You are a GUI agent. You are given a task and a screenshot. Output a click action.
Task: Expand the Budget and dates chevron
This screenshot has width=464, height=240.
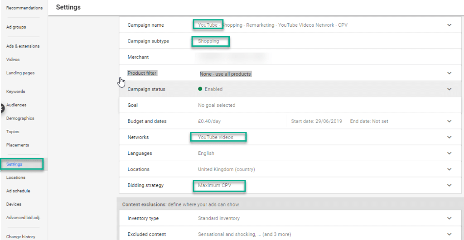pyautogui.click(x=449, y=121)
